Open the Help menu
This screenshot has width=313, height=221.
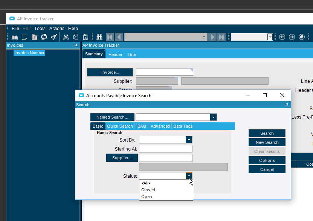tap(73, 29)
